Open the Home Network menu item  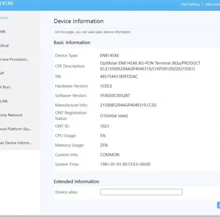(x=11, y=115)
